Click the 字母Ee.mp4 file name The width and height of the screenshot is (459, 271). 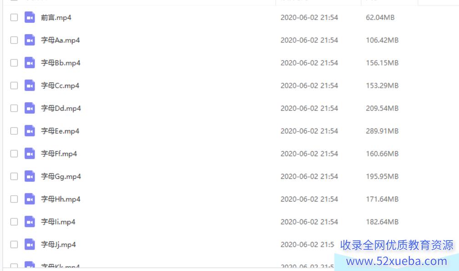(60, 131)
